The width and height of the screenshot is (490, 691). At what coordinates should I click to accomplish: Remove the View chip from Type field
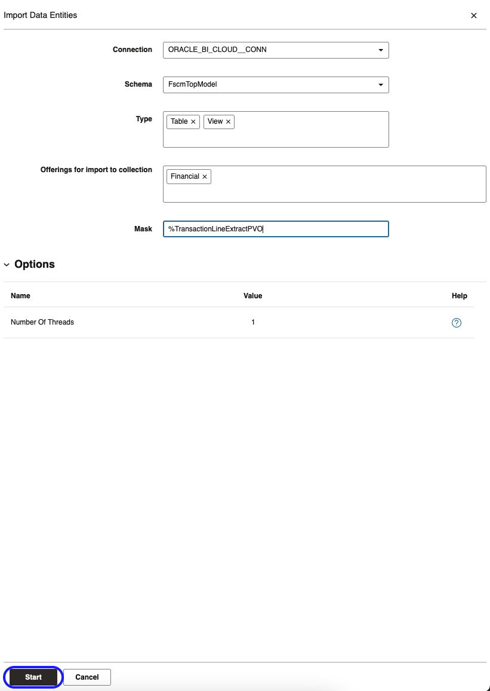pos(227,121)
